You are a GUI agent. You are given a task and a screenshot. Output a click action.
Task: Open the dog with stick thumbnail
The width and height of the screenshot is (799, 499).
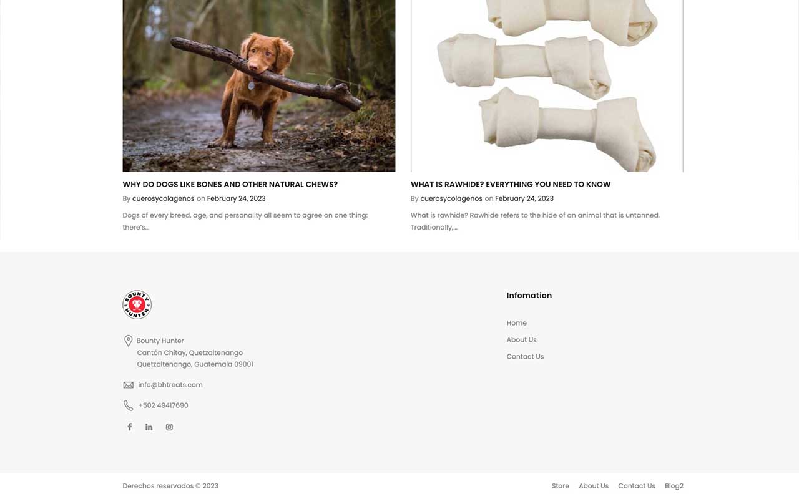point(259,86)
